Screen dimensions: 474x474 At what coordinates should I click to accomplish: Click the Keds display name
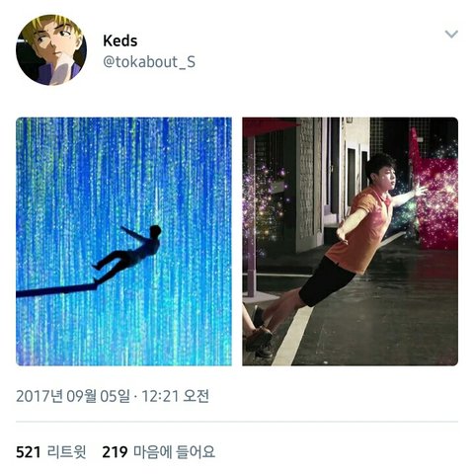(x=119, y=41)
